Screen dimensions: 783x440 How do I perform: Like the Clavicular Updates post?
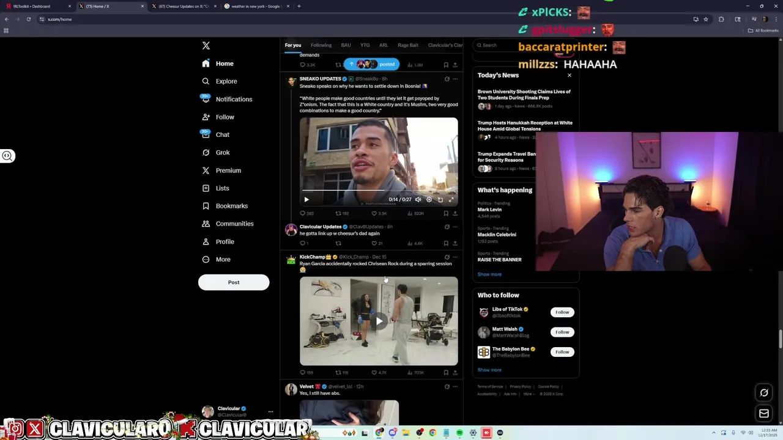[374, 243]
